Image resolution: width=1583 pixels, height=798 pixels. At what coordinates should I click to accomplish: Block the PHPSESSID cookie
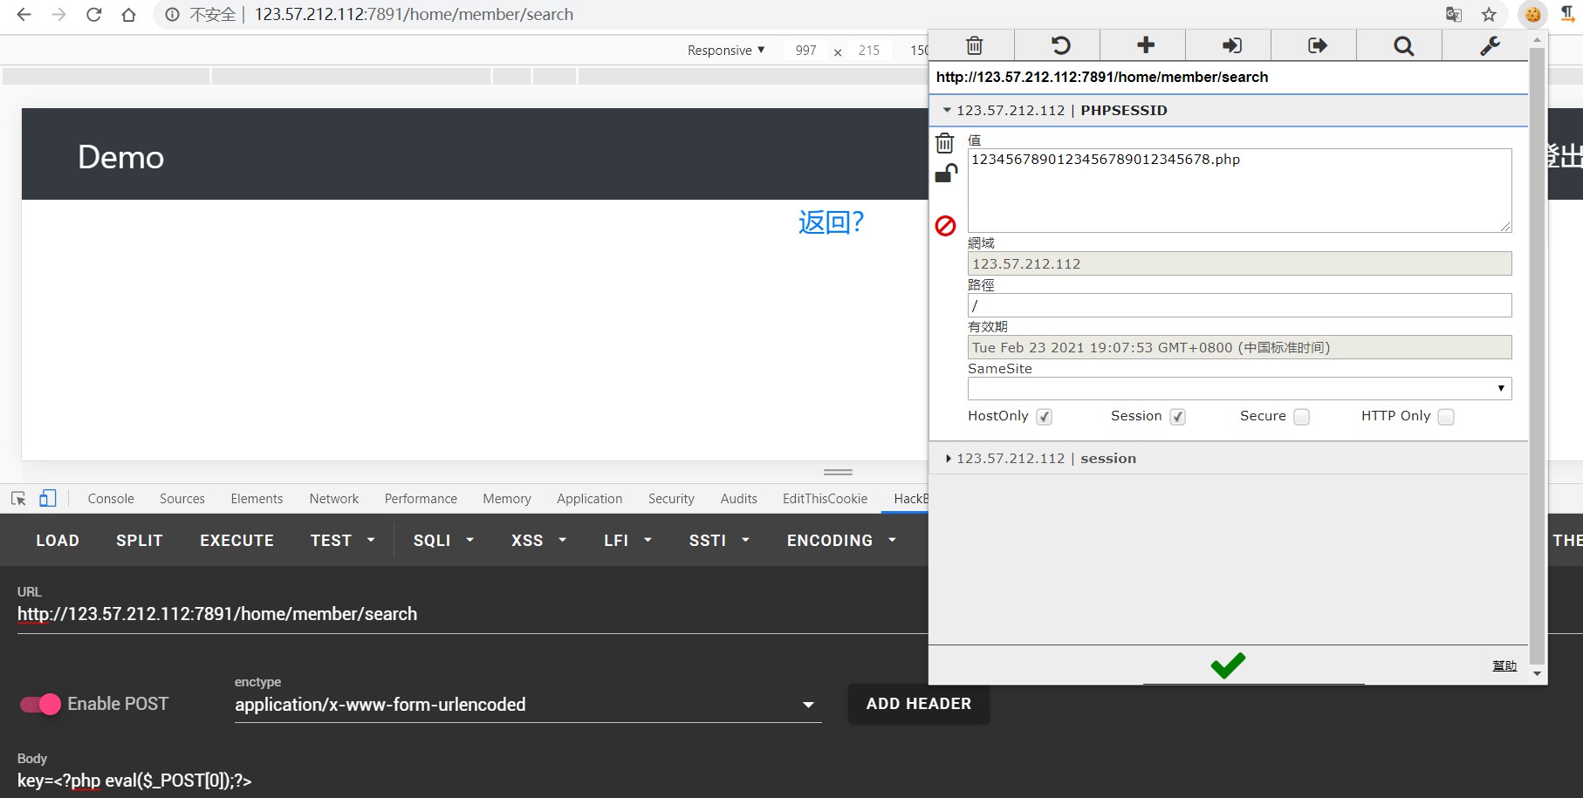[x=946, y=226]
